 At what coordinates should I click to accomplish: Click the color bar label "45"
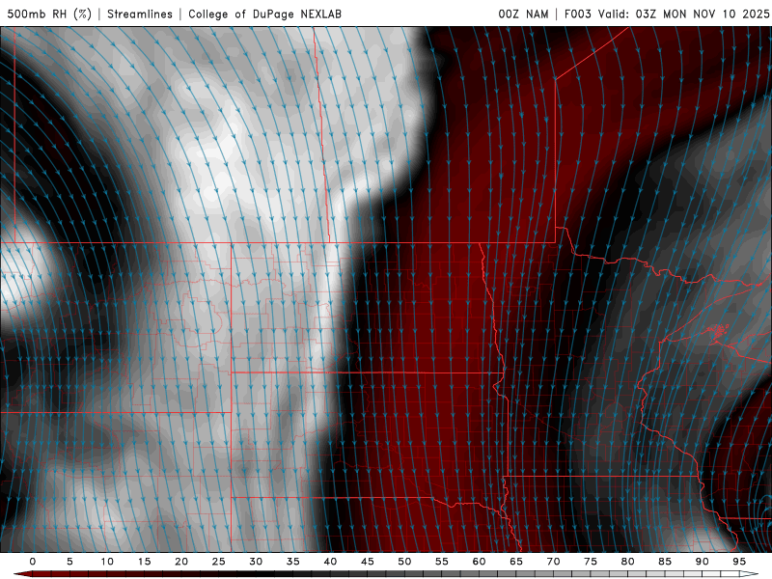coord(368,562)
